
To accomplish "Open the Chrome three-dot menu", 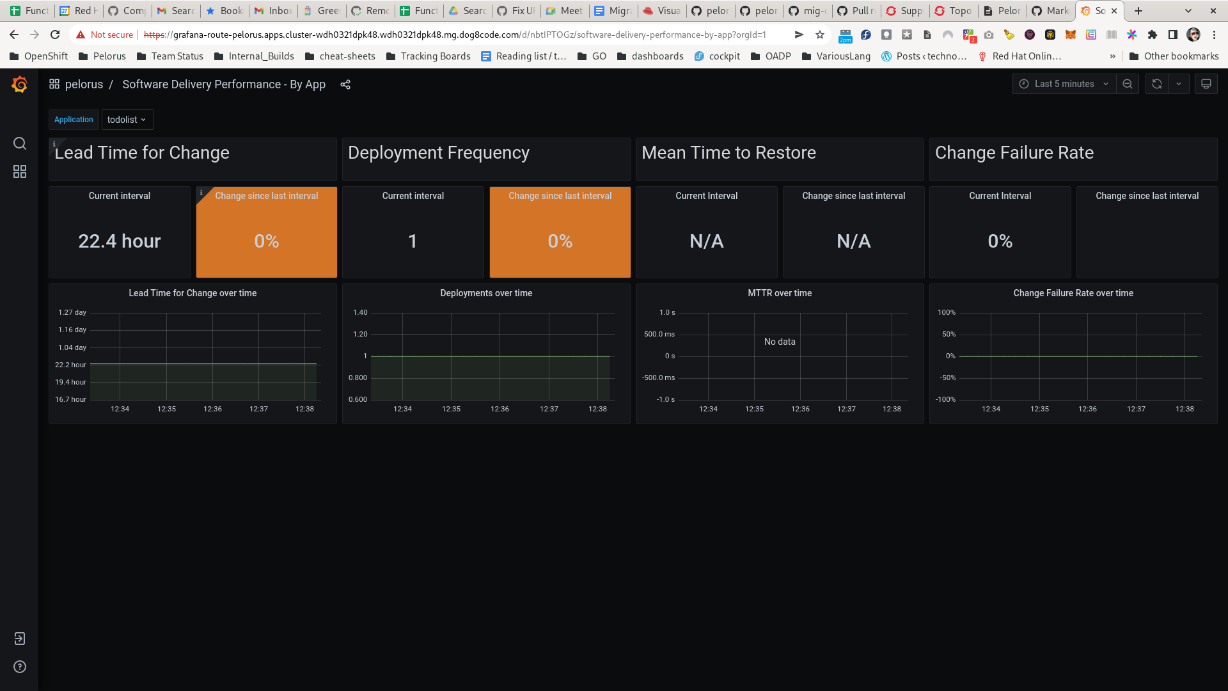I will (1214, 35).
